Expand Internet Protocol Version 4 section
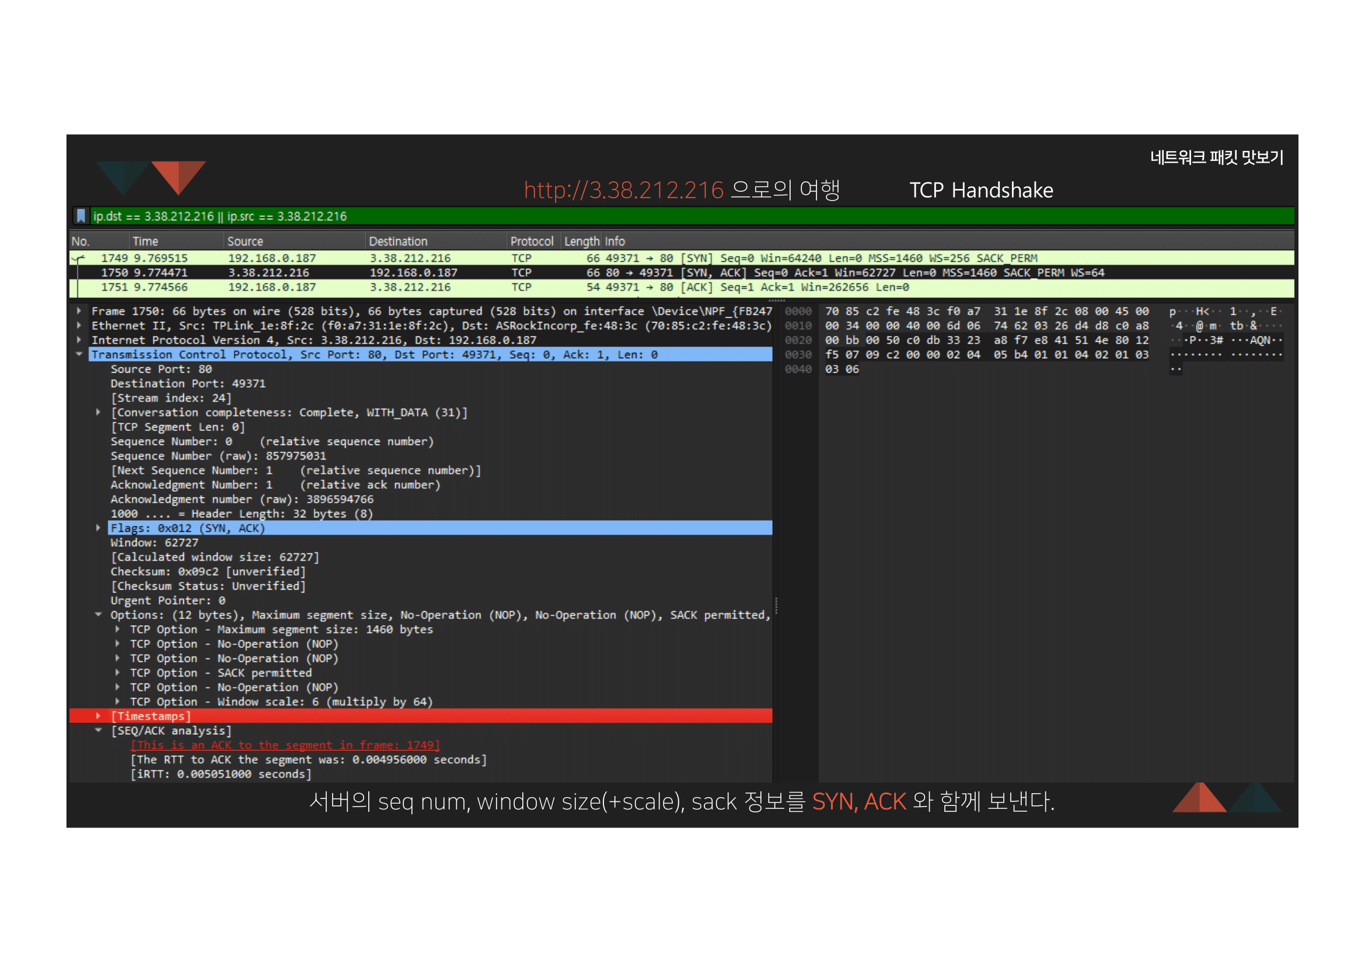This screenshot has height=964, width=1365. coord(79,340)
